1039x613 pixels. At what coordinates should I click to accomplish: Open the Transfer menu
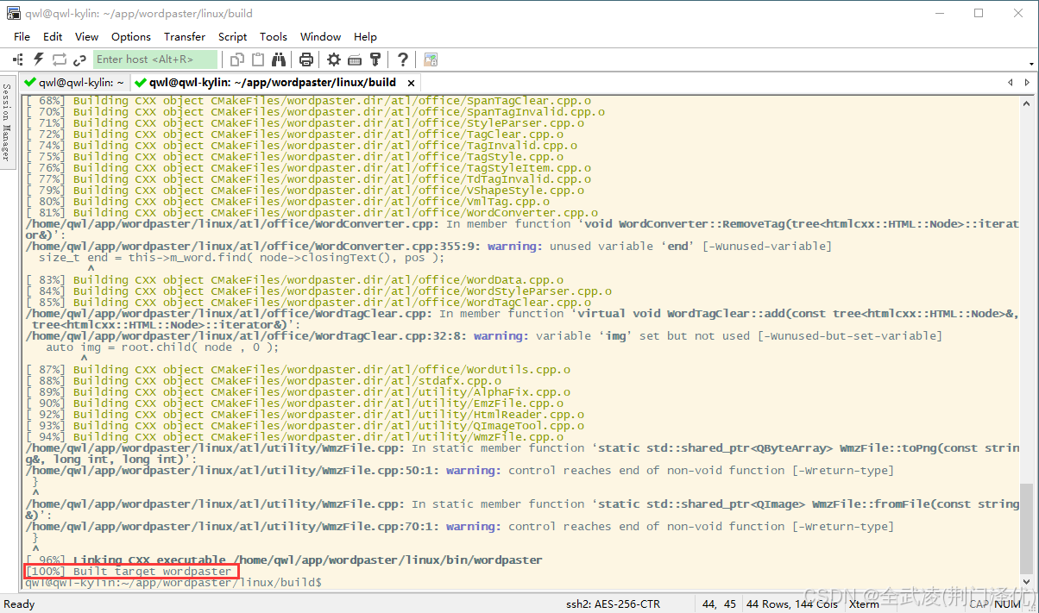pyautogui.click(x=184, y=37)
